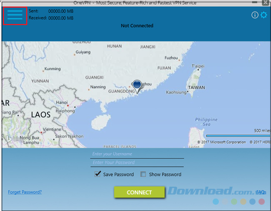The height and width of the screenshot is (211, 271).
Task: Click Haiphong on the map
Action: point(65,111)
